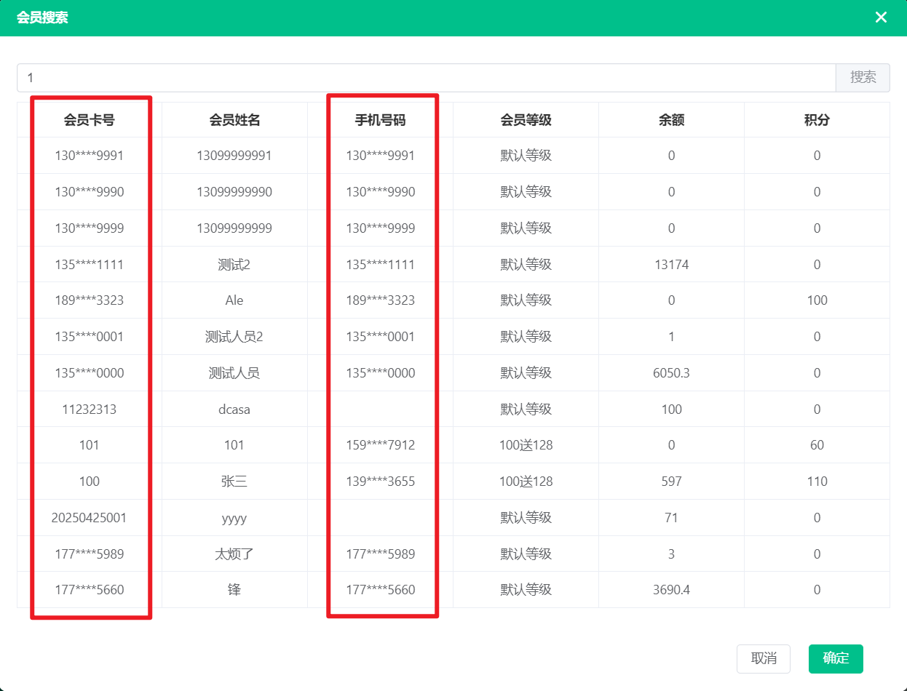Click card number 135****1111 in 会员卡号 column
The image size is (907, 691).
click(x=90, y=265)
